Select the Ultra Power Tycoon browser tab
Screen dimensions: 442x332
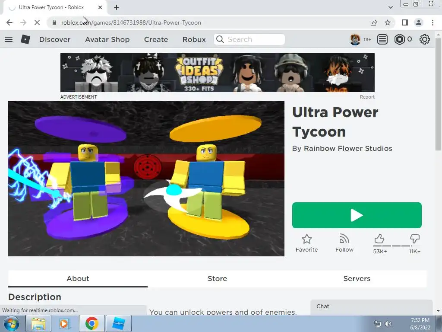tap(55, 7)
